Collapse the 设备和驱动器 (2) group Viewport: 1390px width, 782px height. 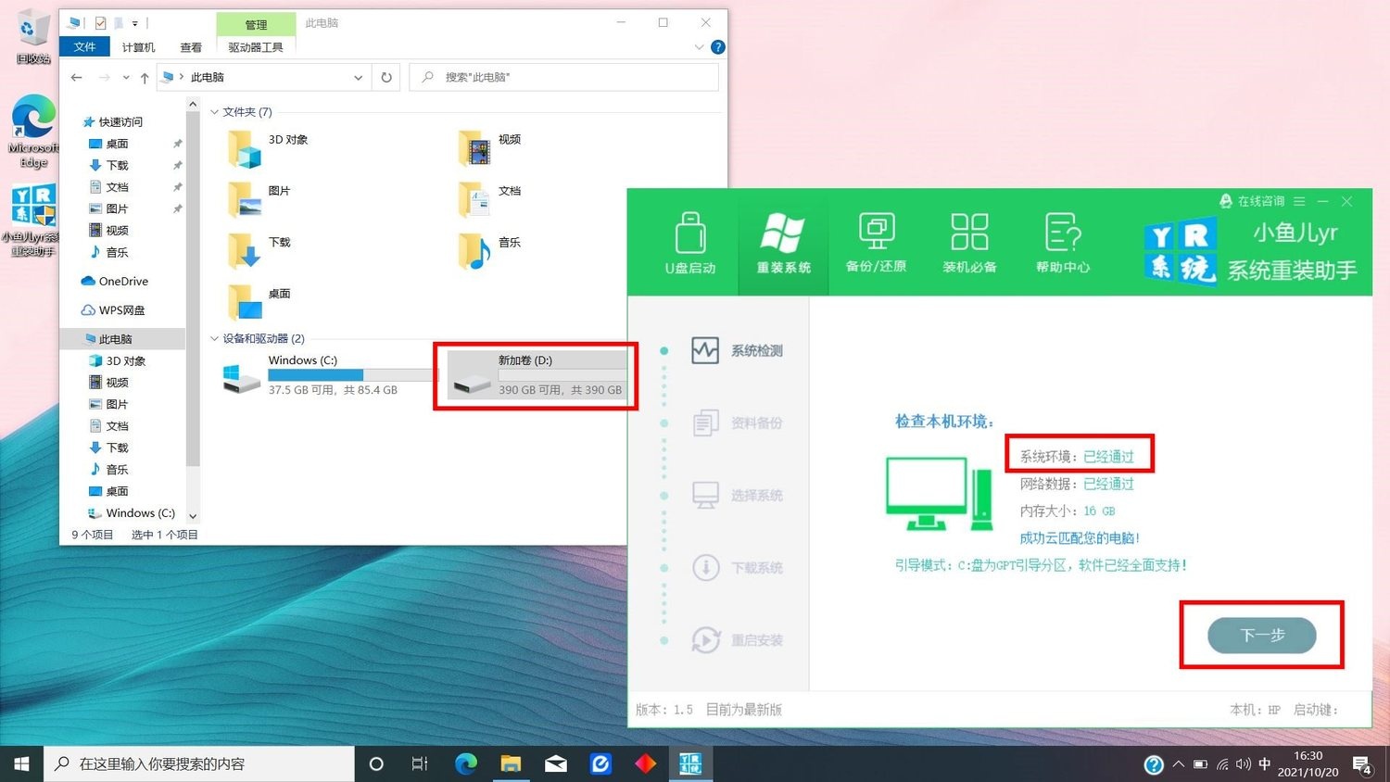point(215,339)
